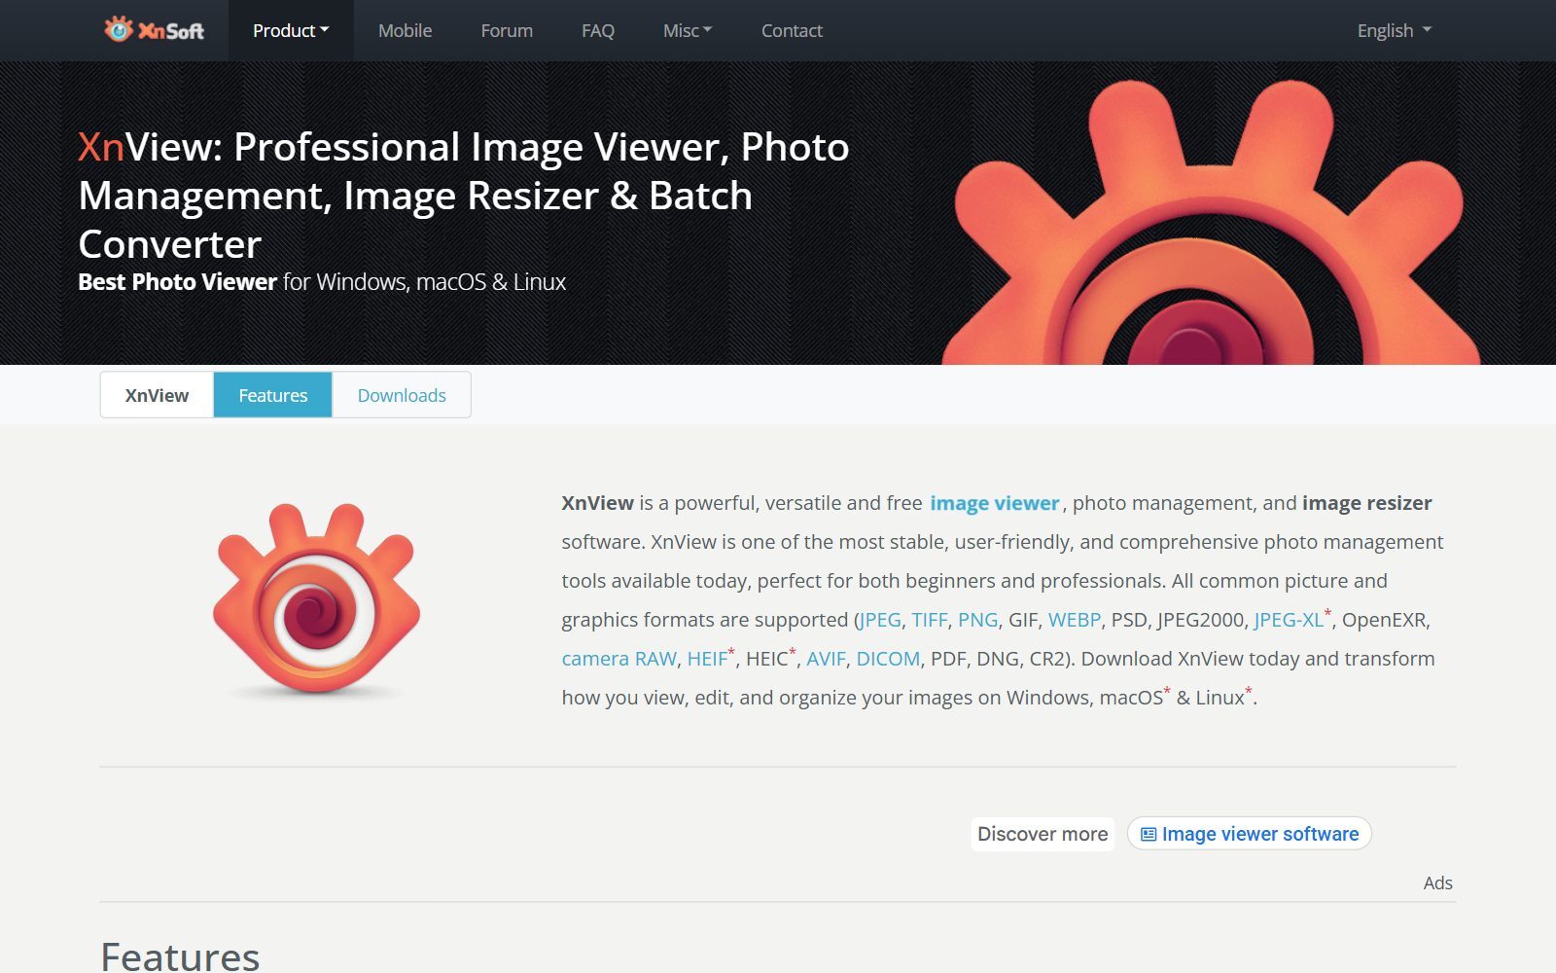Open the AVIF format link
The height and width of the screenshot is (973, 1556).
point(826,659)
